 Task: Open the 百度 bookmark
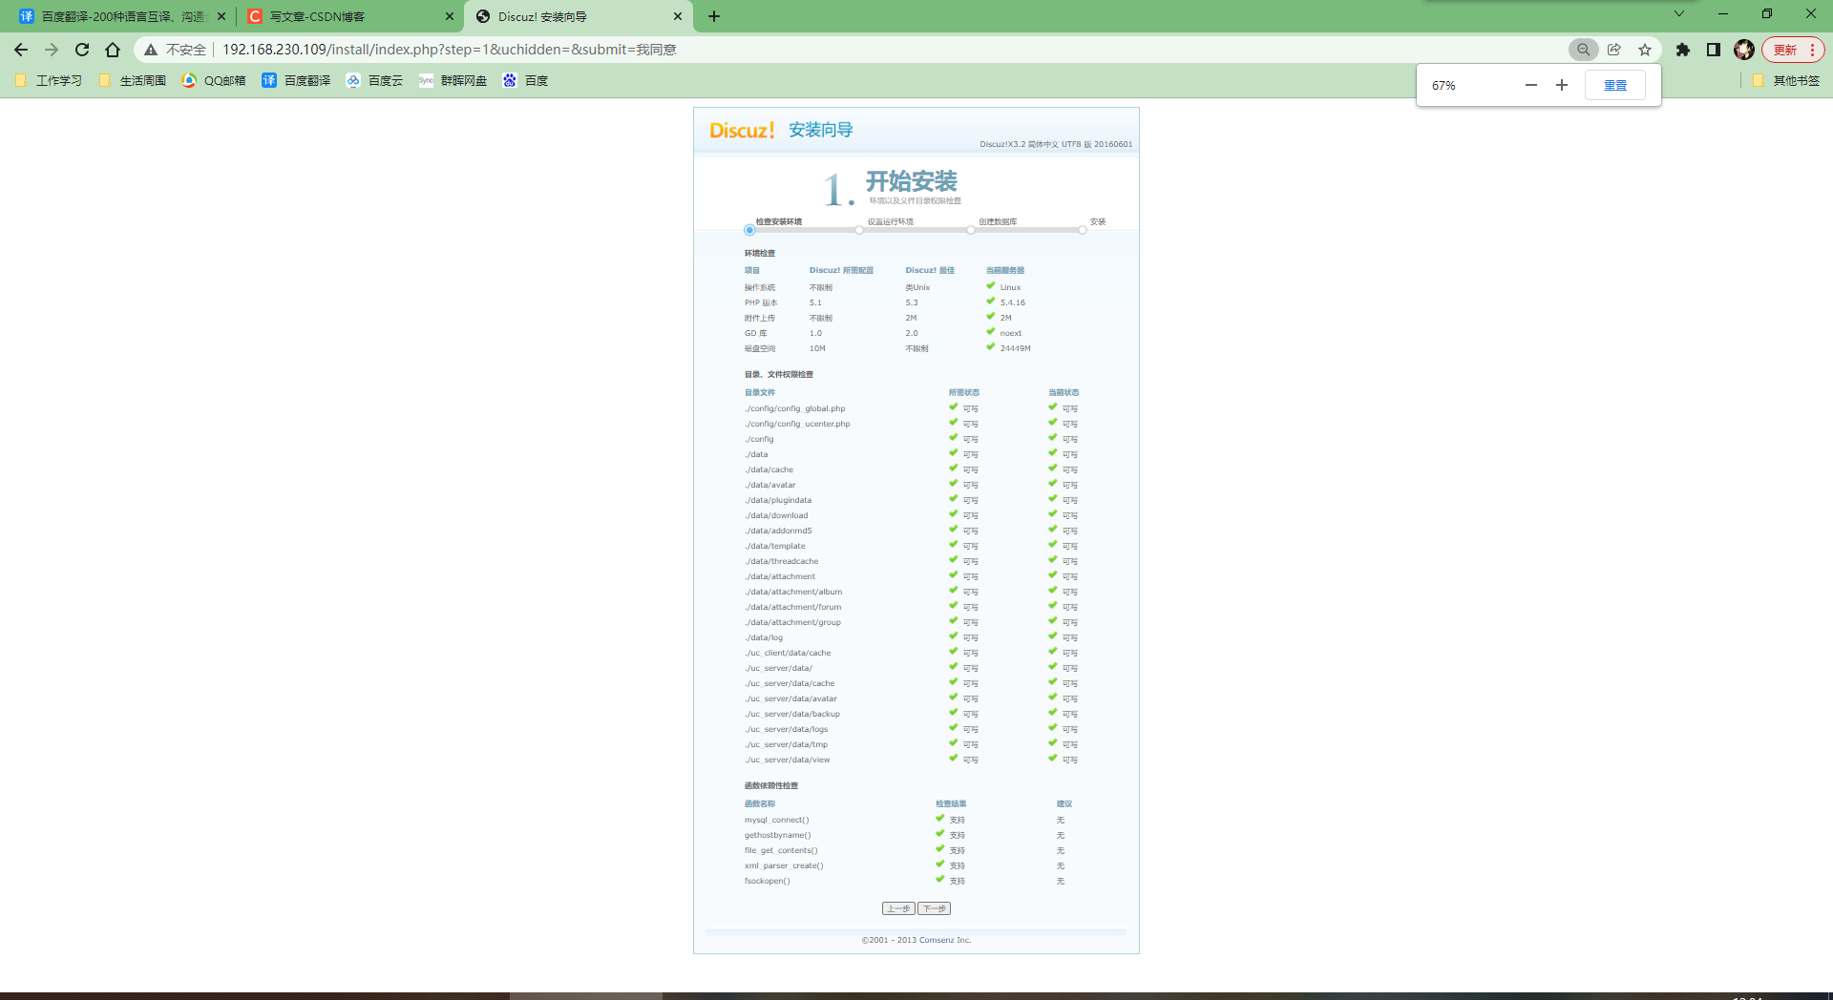coord(525,81)
